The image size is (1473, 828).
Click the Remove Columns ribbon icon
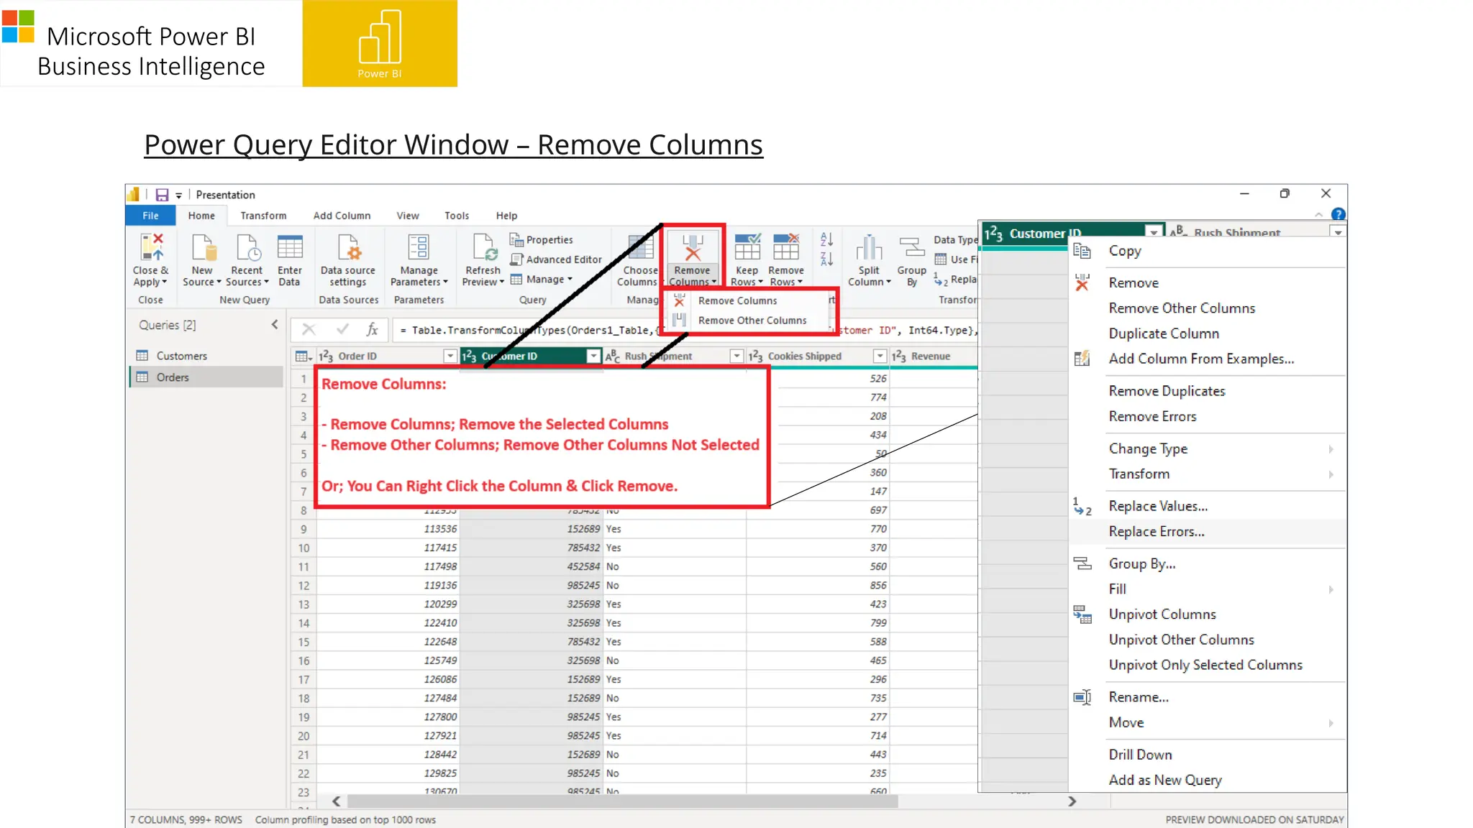[692, 247]
